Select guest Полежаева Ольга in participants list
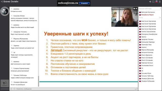The width and height of the screenshot is (162, 91). tap(147, 65)
